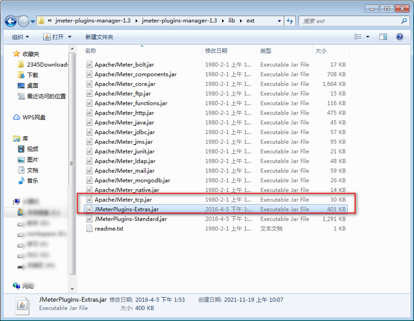
Task: Click the ApacheJMeter_mongodb.jar file icon
Action: coord(89,180)
